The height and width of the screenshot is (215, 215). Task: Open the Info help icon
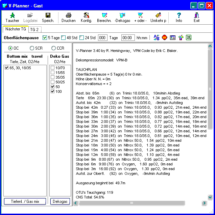click(x=179, y=17)
